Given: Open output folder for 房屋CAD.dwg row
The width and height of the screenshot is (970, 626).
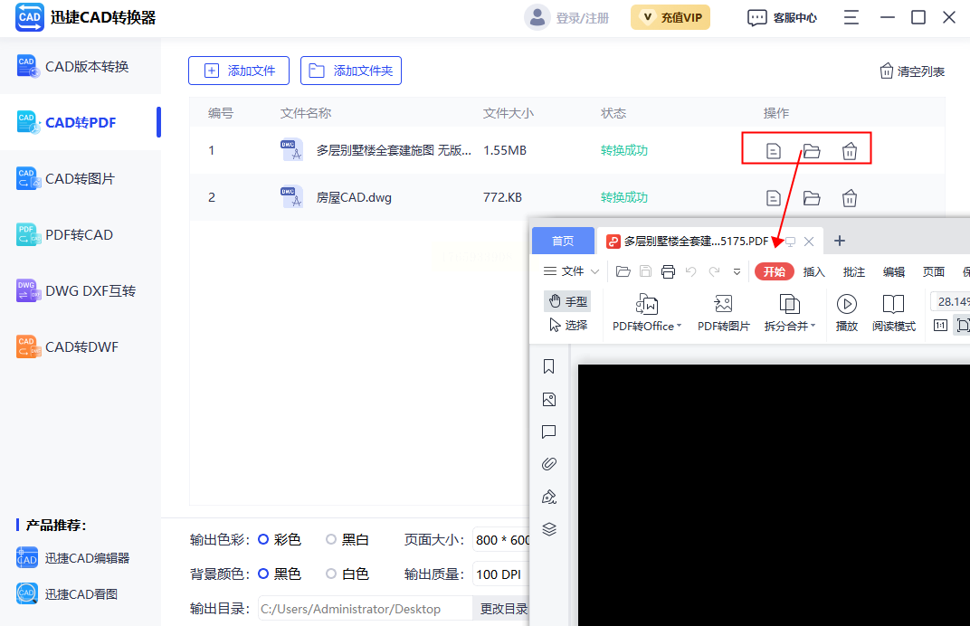Looking at the screenshot, I should 812,198.
